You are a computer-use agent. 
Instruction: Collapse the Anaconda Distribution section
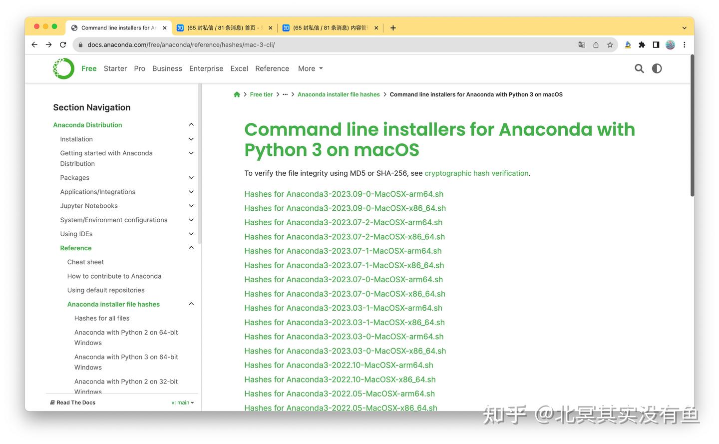[191, 124]
